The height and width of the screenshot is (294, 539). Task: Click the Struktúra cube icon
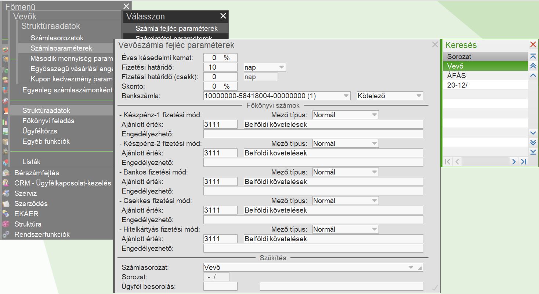(6, 224)
